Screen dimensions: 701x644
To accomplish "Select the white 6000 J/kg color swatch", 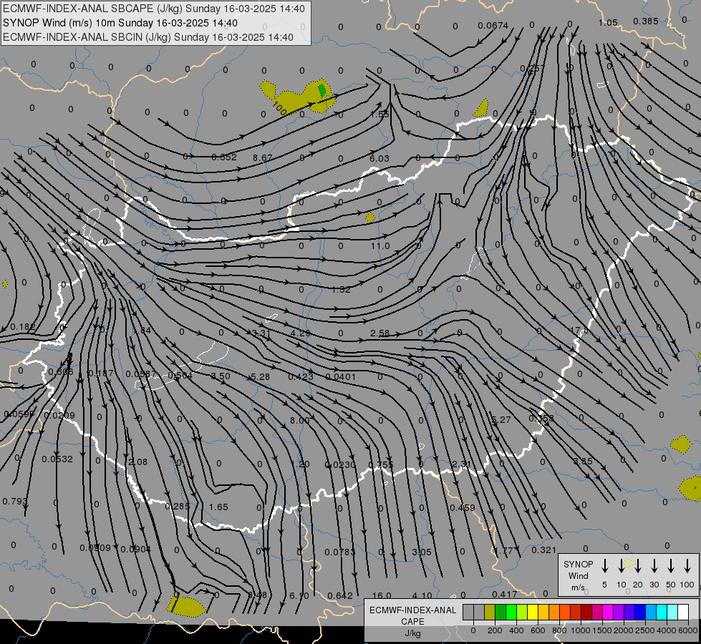I will pyautogui.click(x=682, y=613).
